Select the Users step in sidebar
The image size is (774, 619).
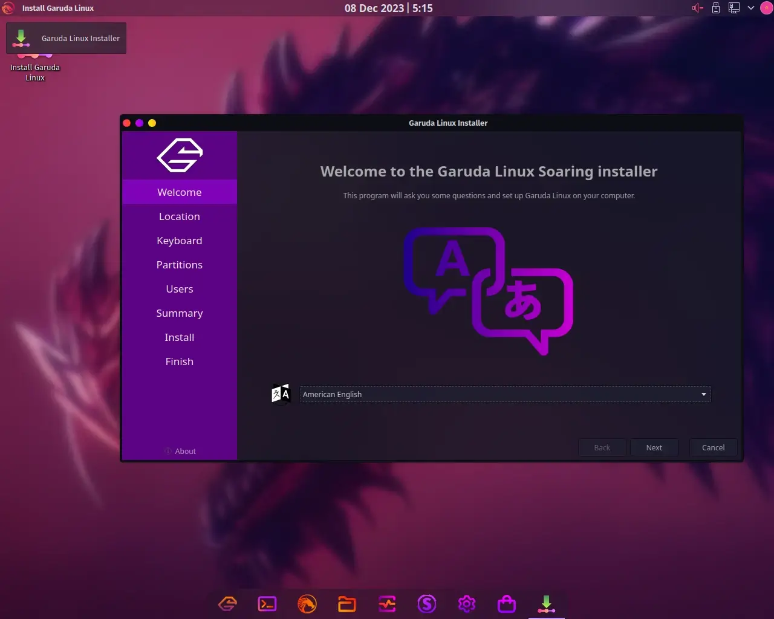point(180,289)
